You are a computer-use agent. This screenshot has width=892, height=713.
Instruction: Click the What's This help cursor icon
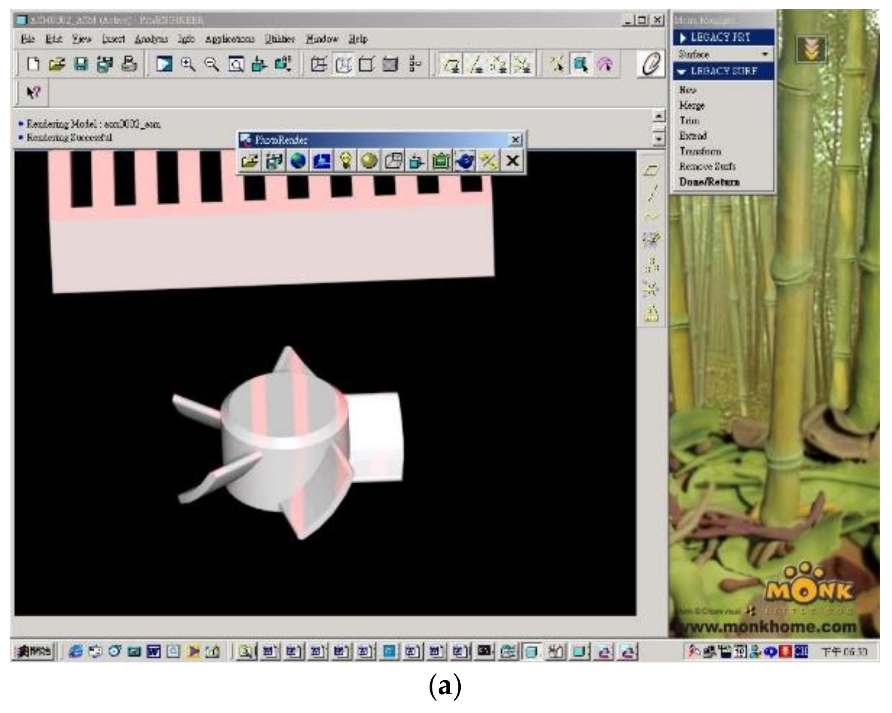point(33,92)
